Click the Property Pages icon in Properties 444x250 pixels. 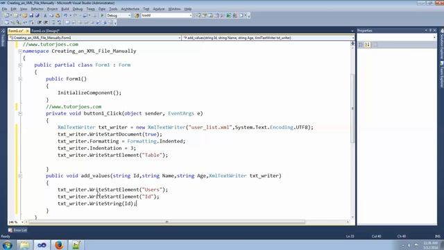pyautogui.click(x=375, y=44)
